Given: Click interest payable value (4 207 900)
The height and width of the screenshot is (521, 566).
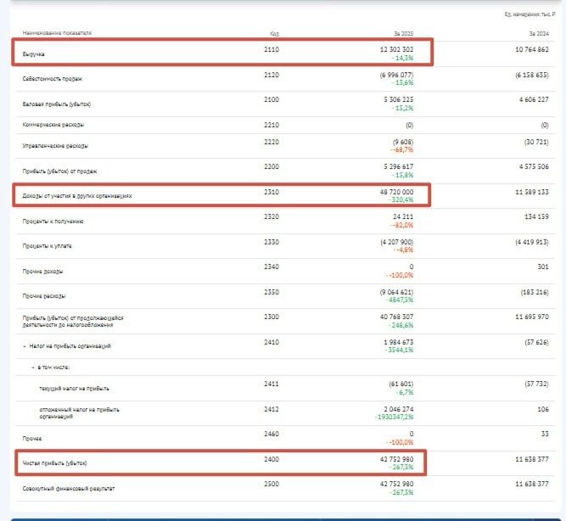Looking at the screenshot, I should pyautogui.click(x=396, y=242).
